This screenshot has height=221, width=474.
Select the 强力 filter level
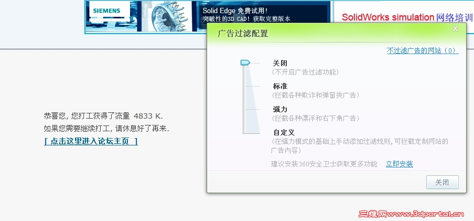click(280, 109)
